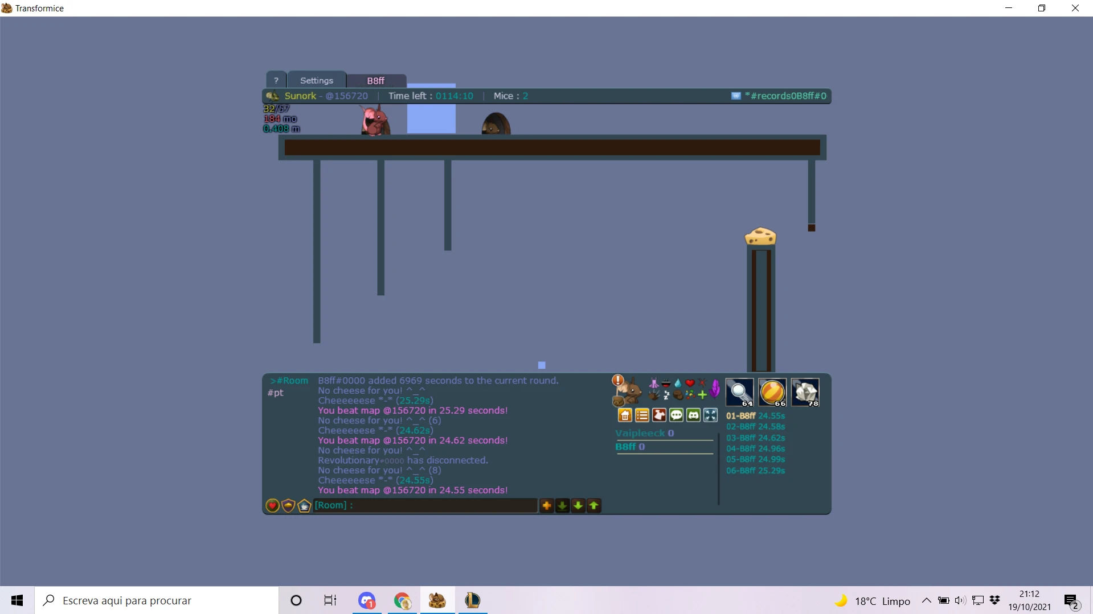Click record entry 04-B8ff 24.96s
The height and width of the screenshot is (614, 1093).
pos(755,449)
